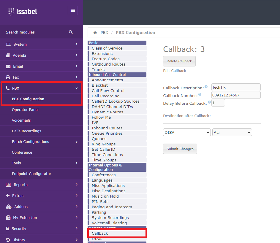Click help icon beside Delay Before Callback
The width and height of the screenshot is (280, 243).
[x=209, y=102]
